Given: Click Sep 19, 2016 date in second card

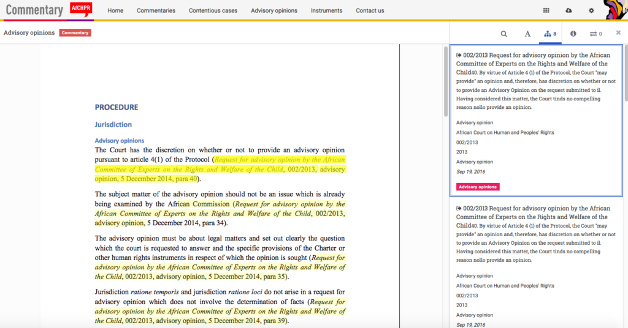Looking at the screenshot, I should point(470,325).
